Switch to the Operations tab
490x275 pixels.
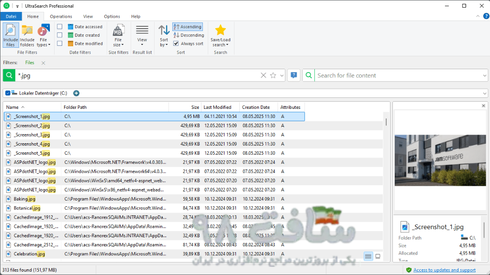point(61,17)
